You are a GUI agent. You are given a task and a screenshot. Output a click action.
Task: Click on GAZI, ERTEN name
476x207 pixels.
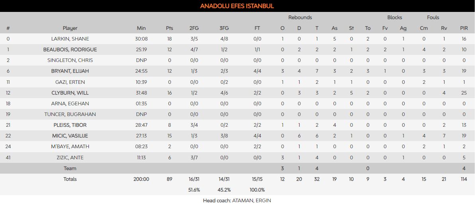click(70, 82)
